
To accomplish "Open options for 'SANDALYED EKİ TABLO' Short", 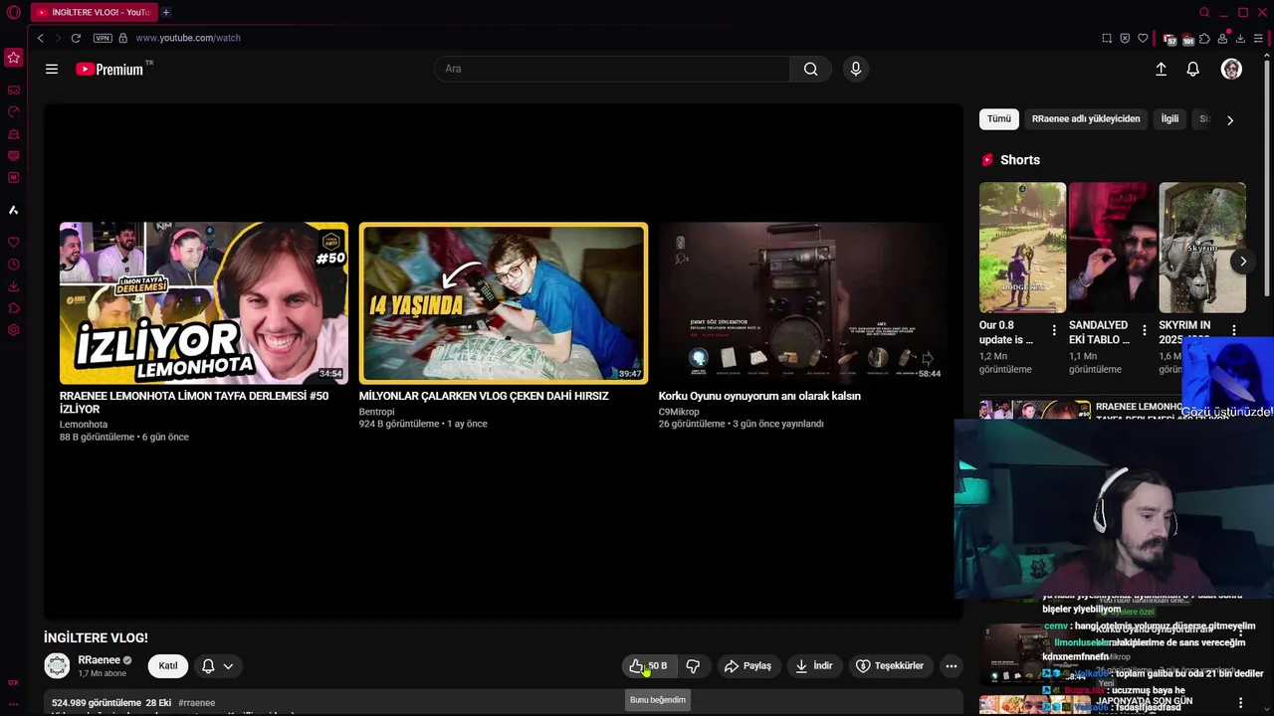I will tap(1144, 330).
